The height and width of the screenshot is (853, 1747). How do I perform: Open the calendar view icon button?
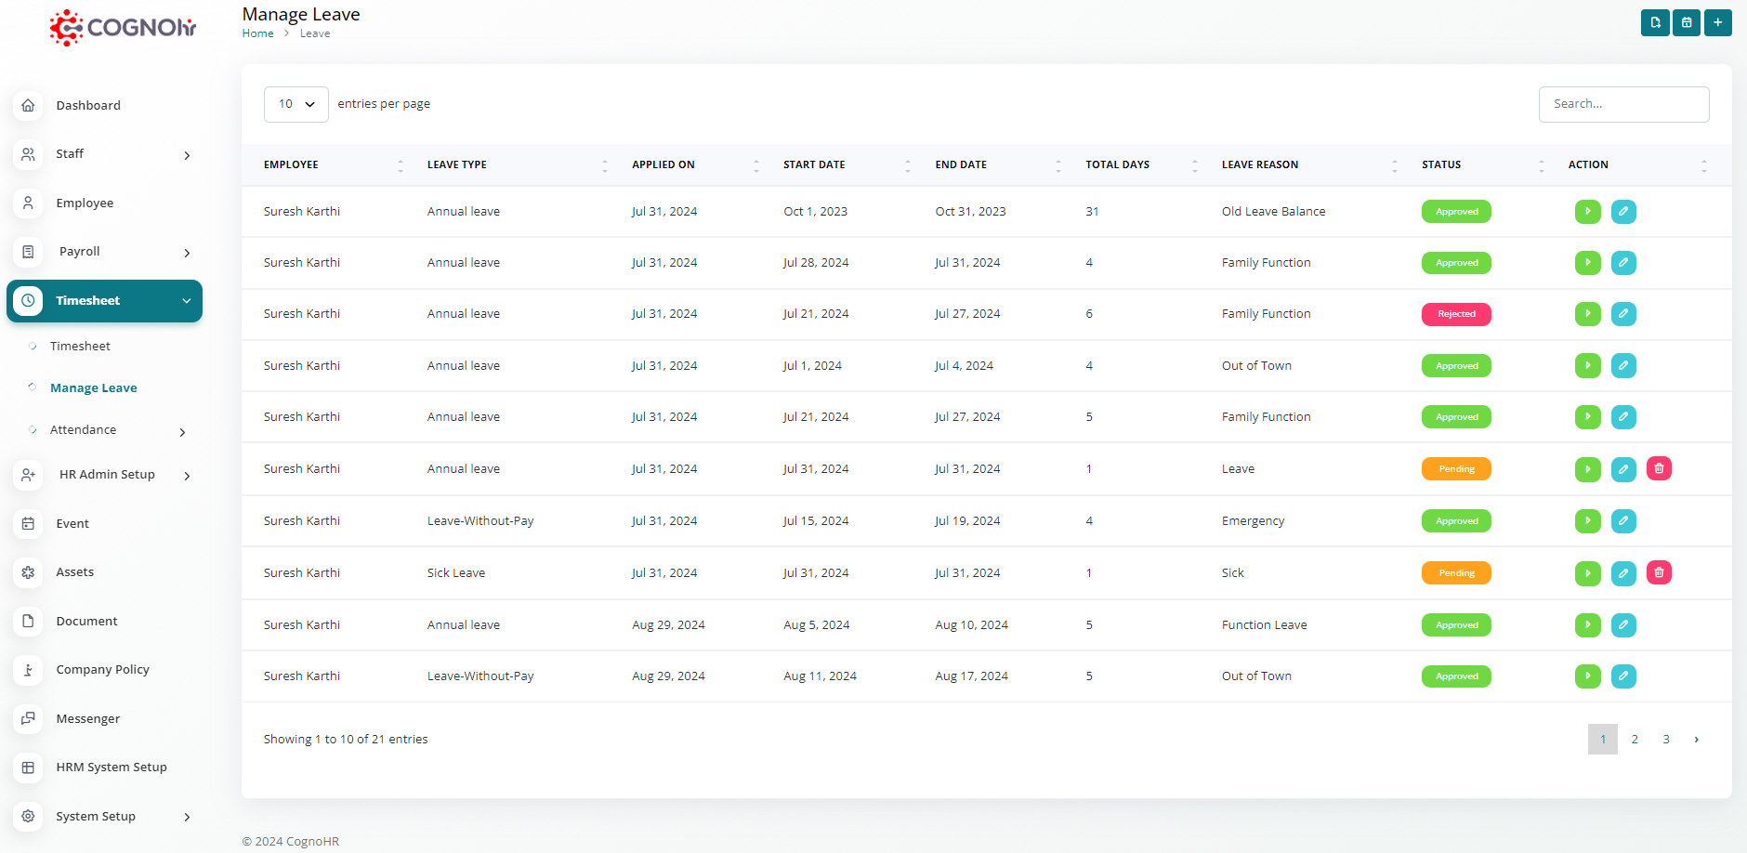[1686, 22]
